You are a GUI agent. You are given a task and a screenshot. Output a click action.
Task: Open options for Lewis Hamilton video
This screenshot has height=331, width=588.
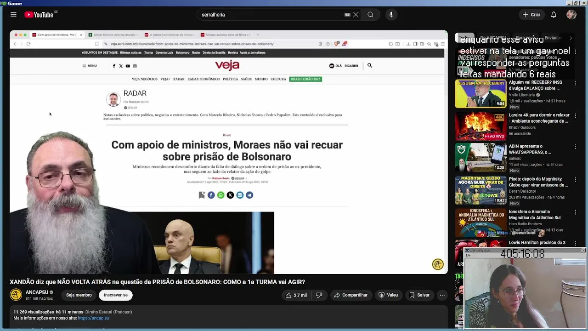click(x=576, y=243)
